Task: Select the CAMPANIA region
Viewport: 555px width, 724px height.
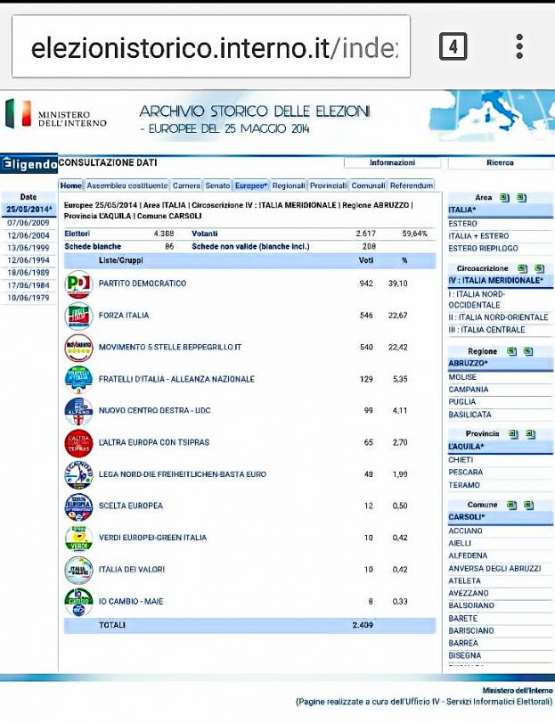Action: 469,390
